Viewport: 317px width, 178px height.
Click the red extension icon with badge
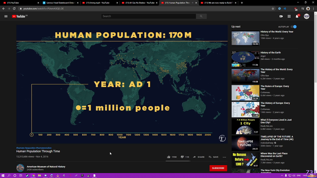296,9
